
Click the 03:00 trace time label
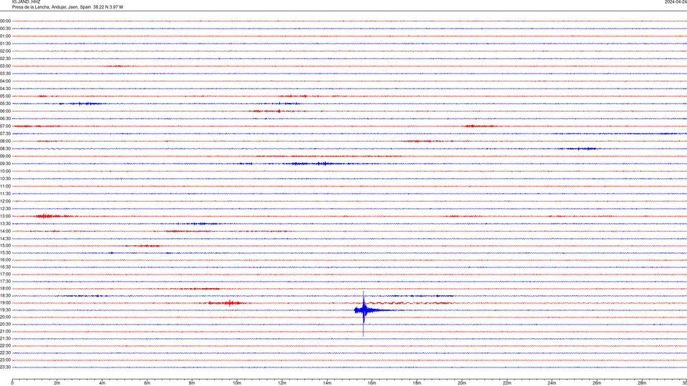click(5, 66)
